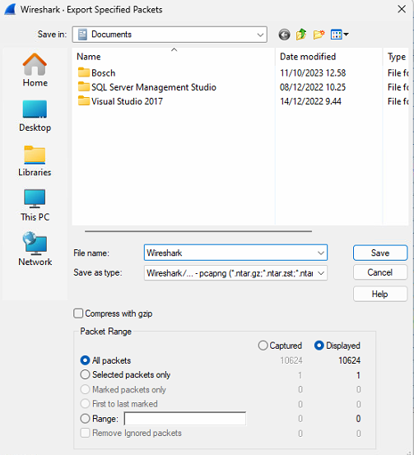Viewport: 414px width, 455px height.
Task: Click the Up One Level folder icon
Action: point(301,35)
